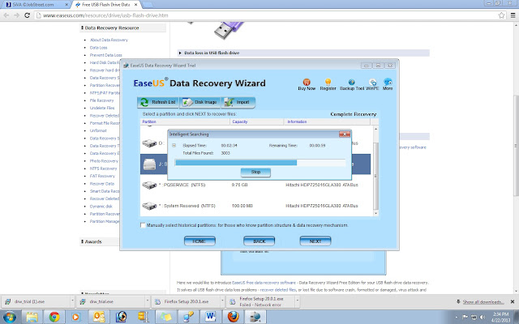Click partition list scroll down arrow
Image resolution: width=519 pixels, height=324 pixels.
375,213
